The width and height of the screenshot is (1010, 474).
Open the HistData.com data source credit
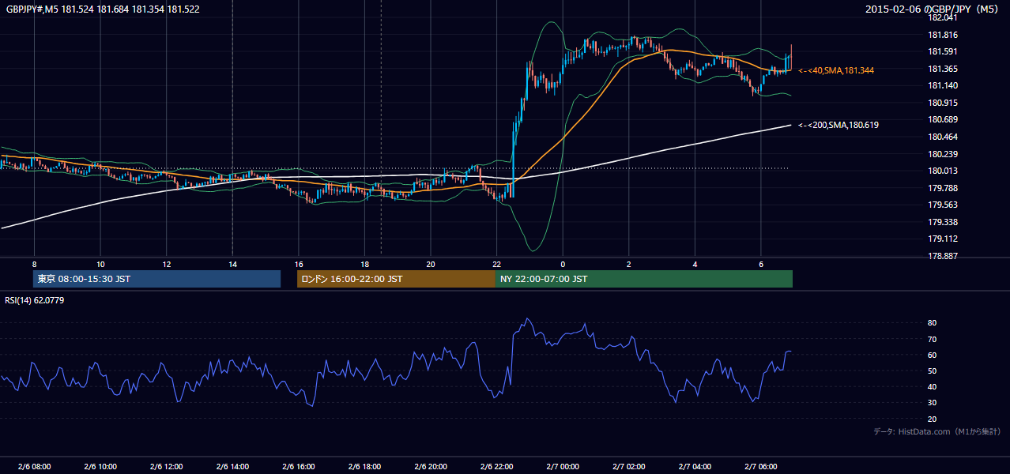[937, 431]
